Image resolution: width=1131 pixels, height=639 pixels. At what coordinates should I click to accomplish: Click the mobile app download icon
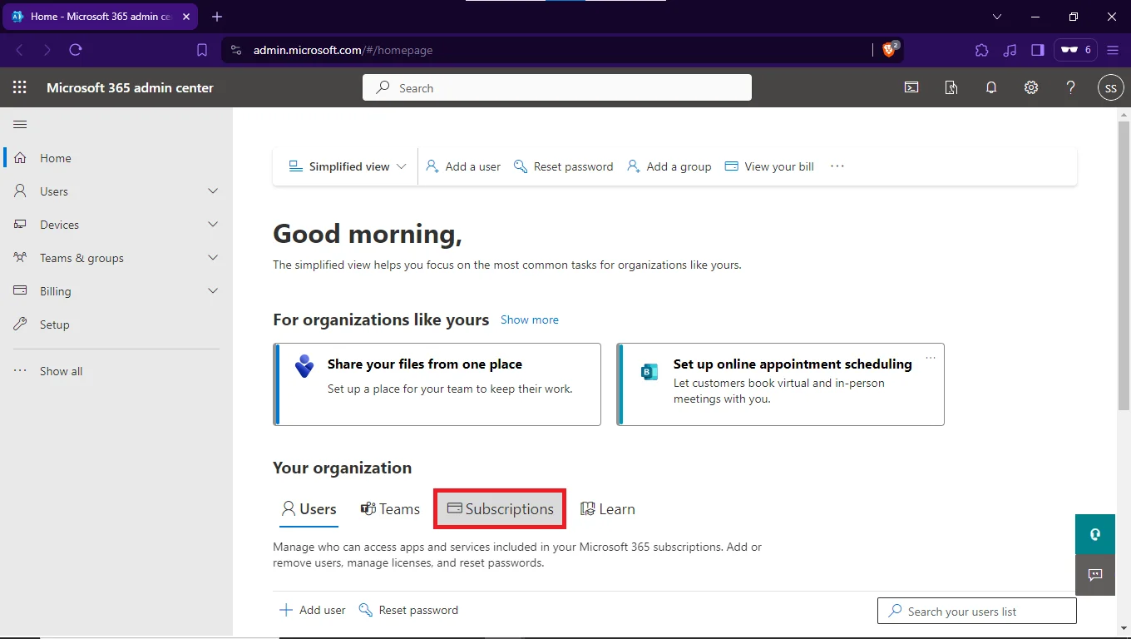(951, 87)
